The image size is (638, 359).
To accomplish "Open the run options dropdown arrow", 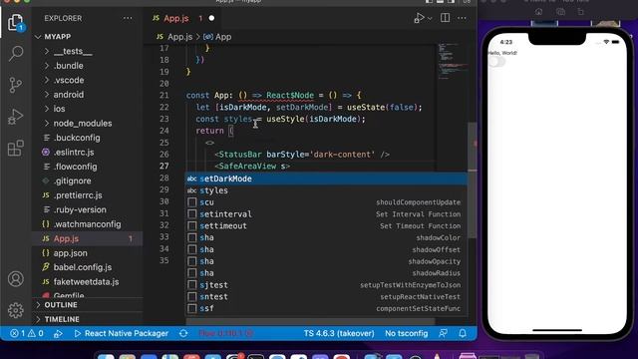I will coord(430,18).
